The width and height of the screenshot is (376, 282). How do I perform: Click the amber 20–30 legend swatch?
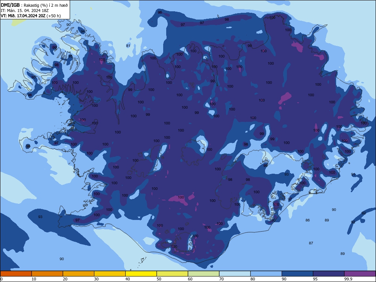pyautogui.click(x=79, y=274)
